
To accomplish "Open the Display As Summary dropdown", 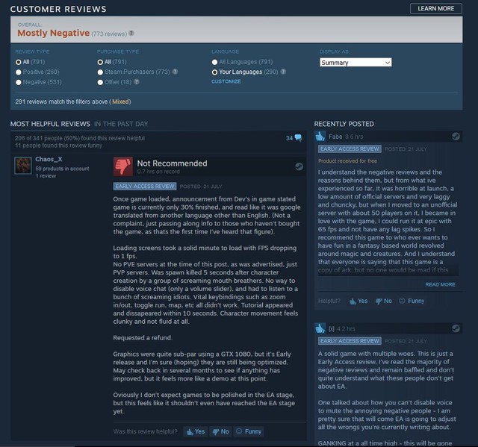I will 356,63.
